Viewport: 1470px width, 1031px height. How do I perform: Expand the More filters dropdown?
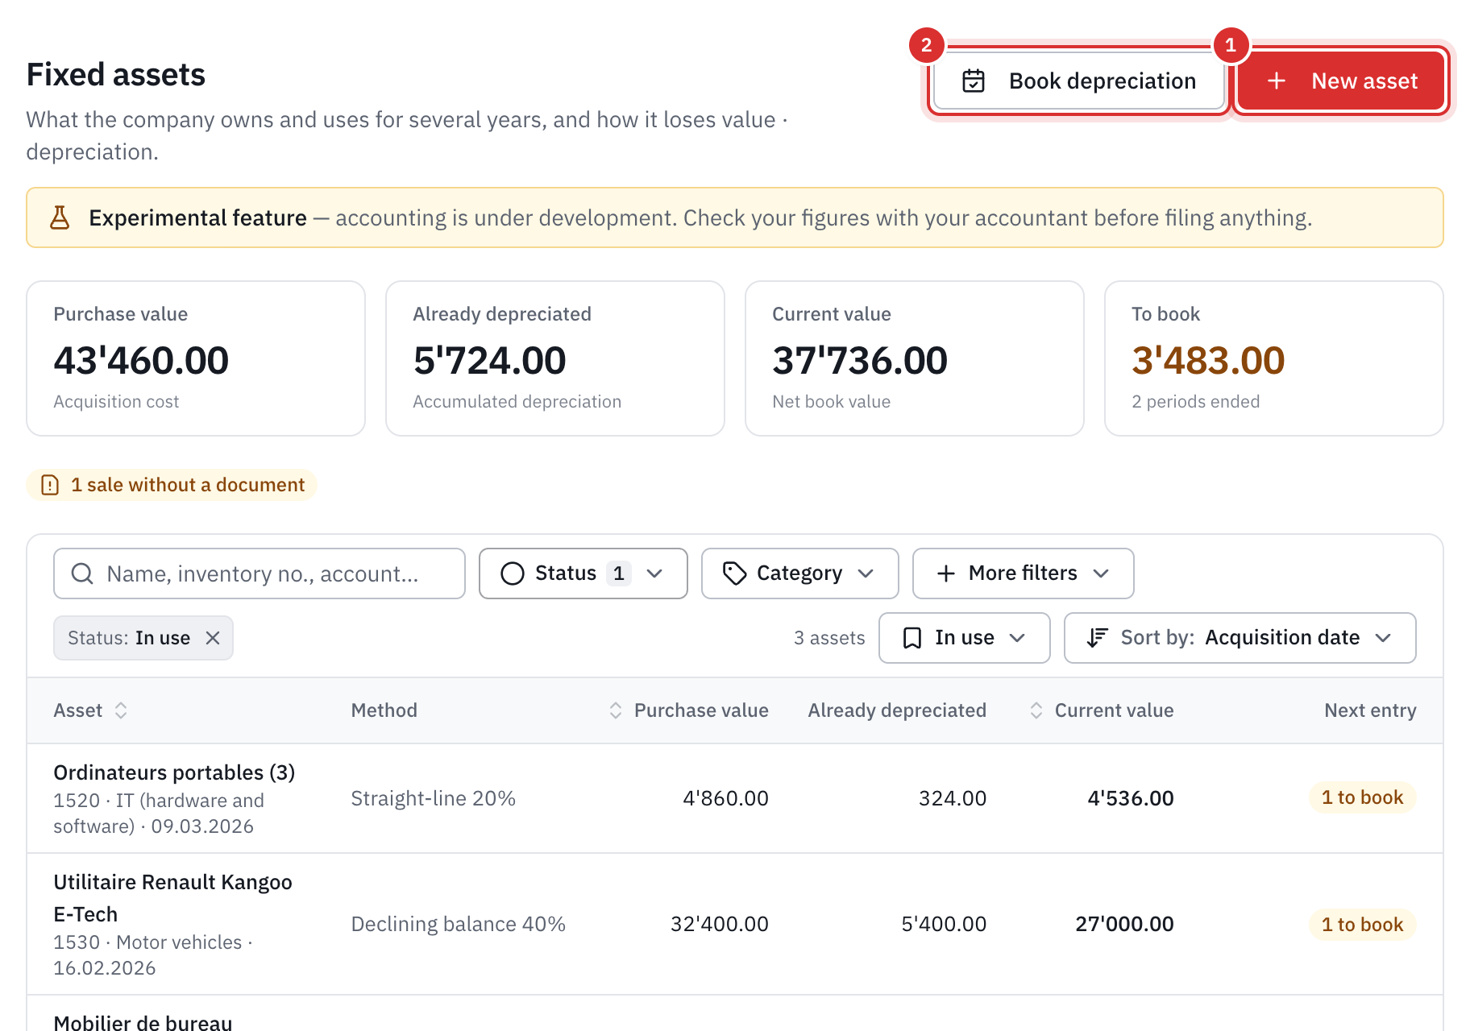pos(1024,573)
